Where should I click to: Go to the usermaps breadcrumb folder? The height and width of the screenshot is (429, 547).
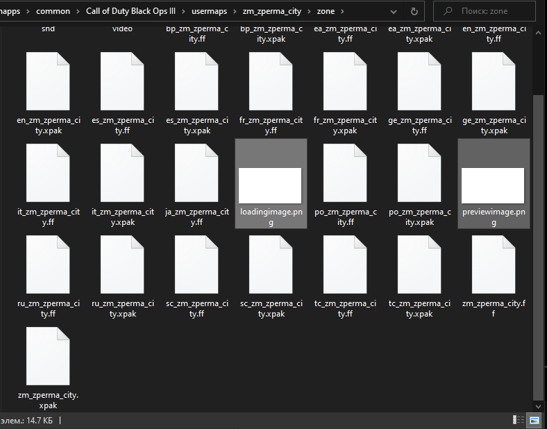209,11
